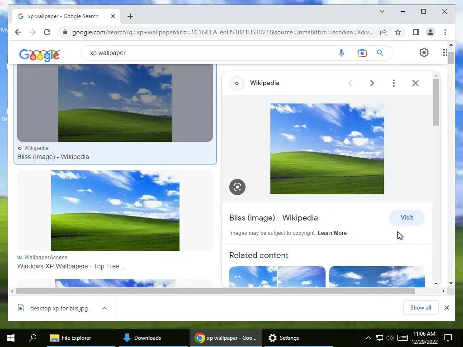Open the Google apps grid
The image size is (463, 347).
point(445,52)
